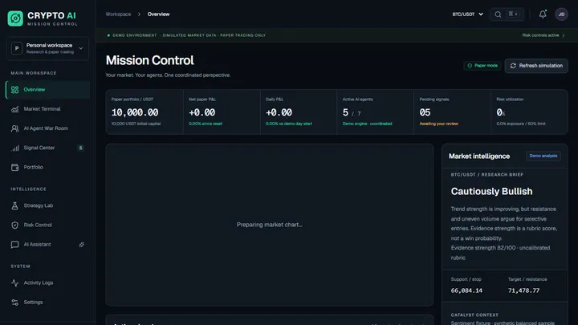Click the Personal workspace P badge
Screen dimensions: 578x325
(x=17, y=48)
